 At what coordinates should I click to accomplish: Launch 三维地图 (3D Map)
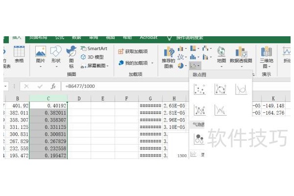[267, 57]
